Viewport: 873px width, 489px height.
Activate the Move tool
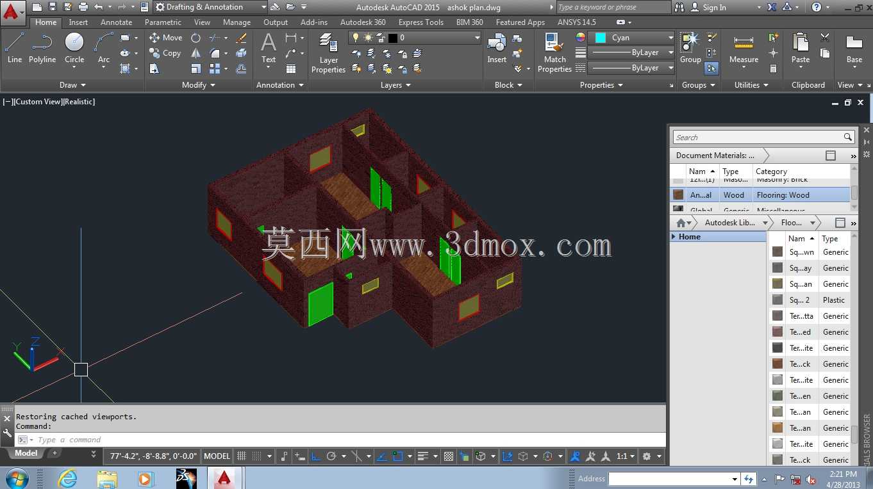166,38
